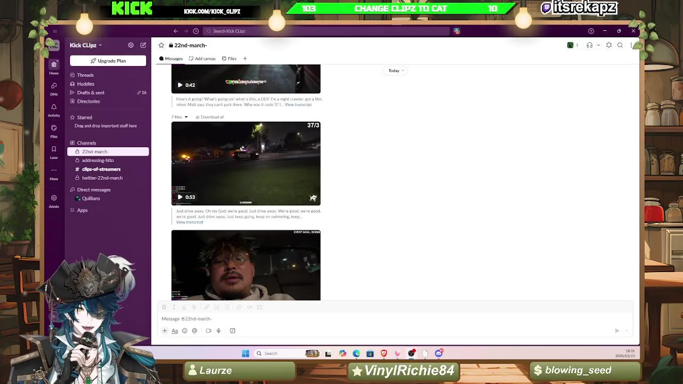
Task: Open Drafts & sent
Action: pos(91,93)
